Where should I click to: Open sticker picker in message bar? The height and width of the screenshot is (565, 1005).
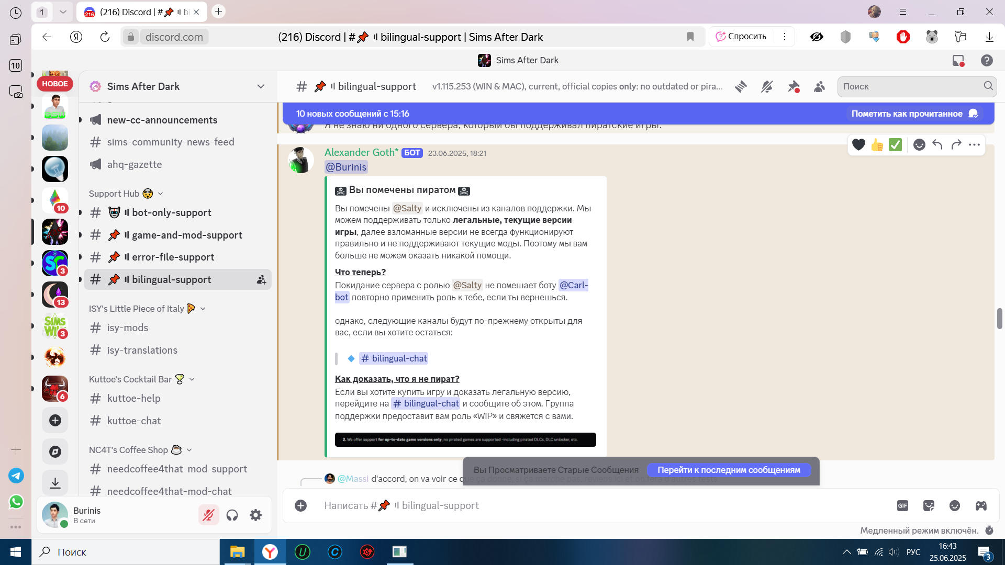click(x=929, y=506)
